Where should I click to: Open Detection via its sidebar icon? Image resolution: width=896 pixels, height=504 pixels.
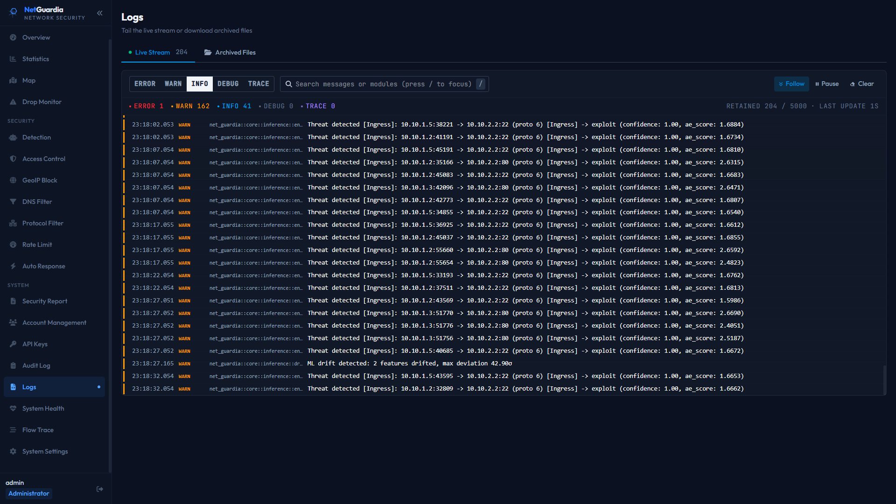(x=13, y=137)
